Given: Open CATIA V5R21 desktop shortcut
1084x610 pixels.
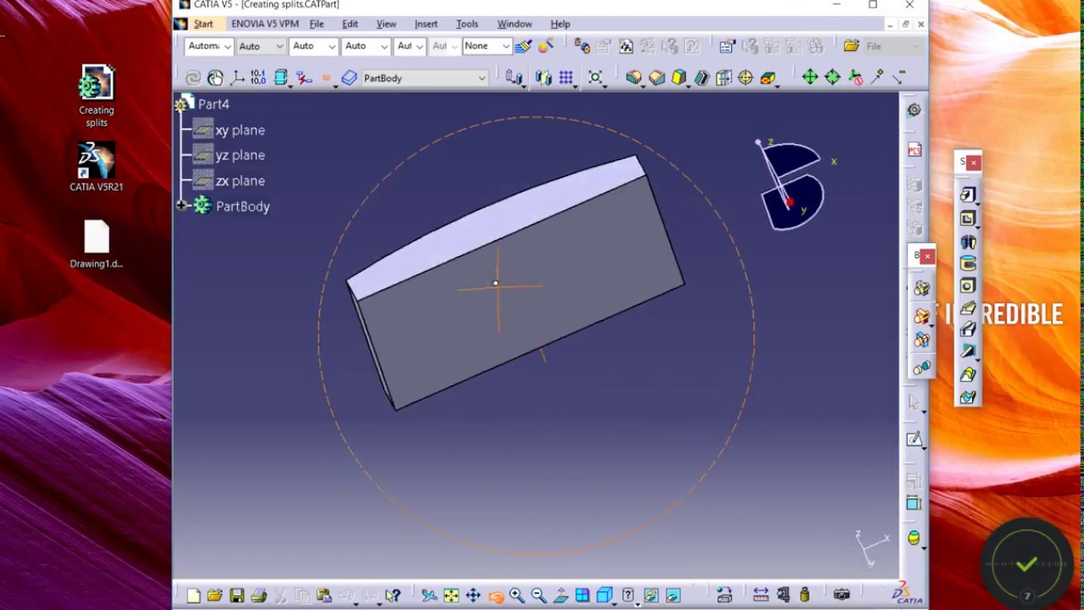Looking at the screenshot, I should (x=97, y=167).
